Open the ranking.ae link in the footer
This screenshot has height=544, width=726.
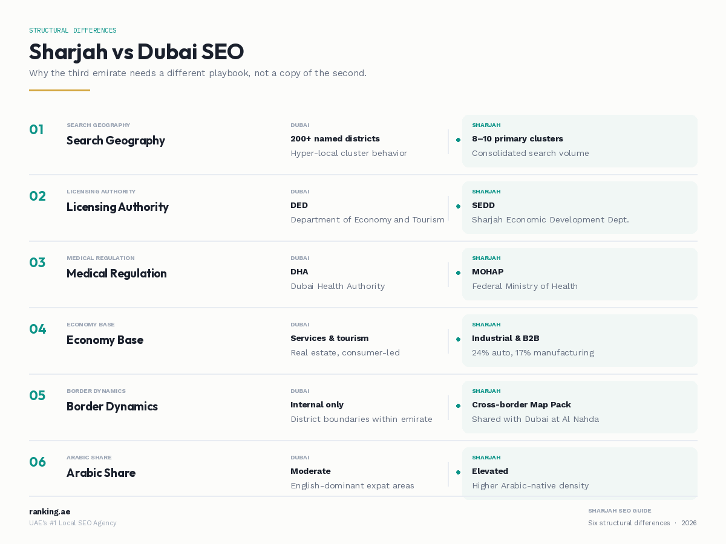[50, 512]
